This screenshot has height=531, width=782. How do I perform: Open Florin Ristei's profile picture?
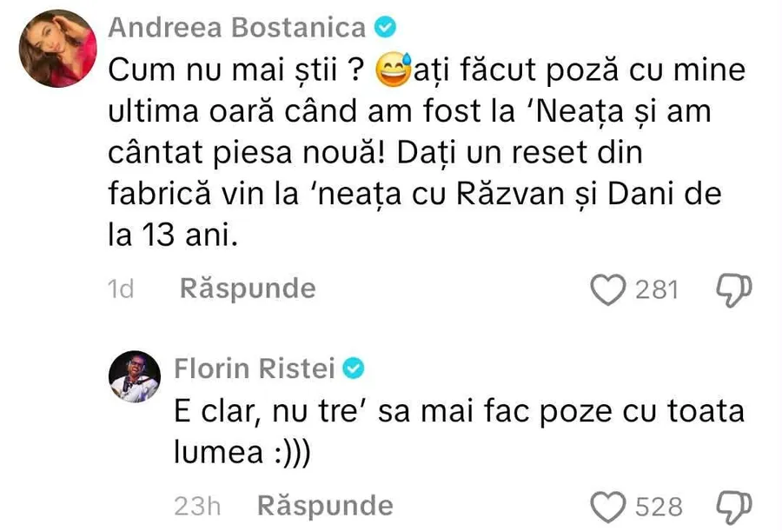[x=134, y=378]
